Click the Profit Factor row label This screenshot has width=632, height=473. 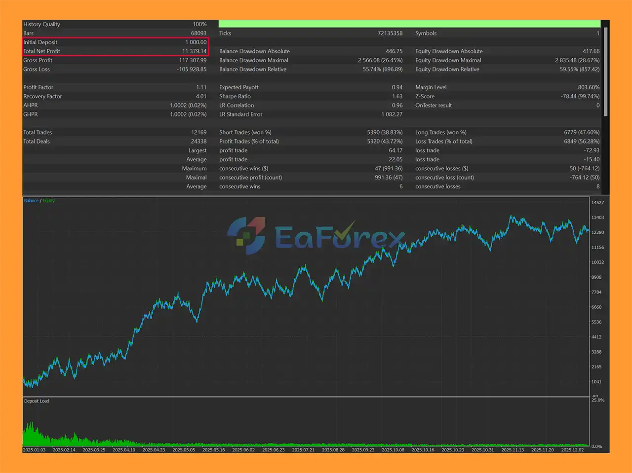pos(38,87)
